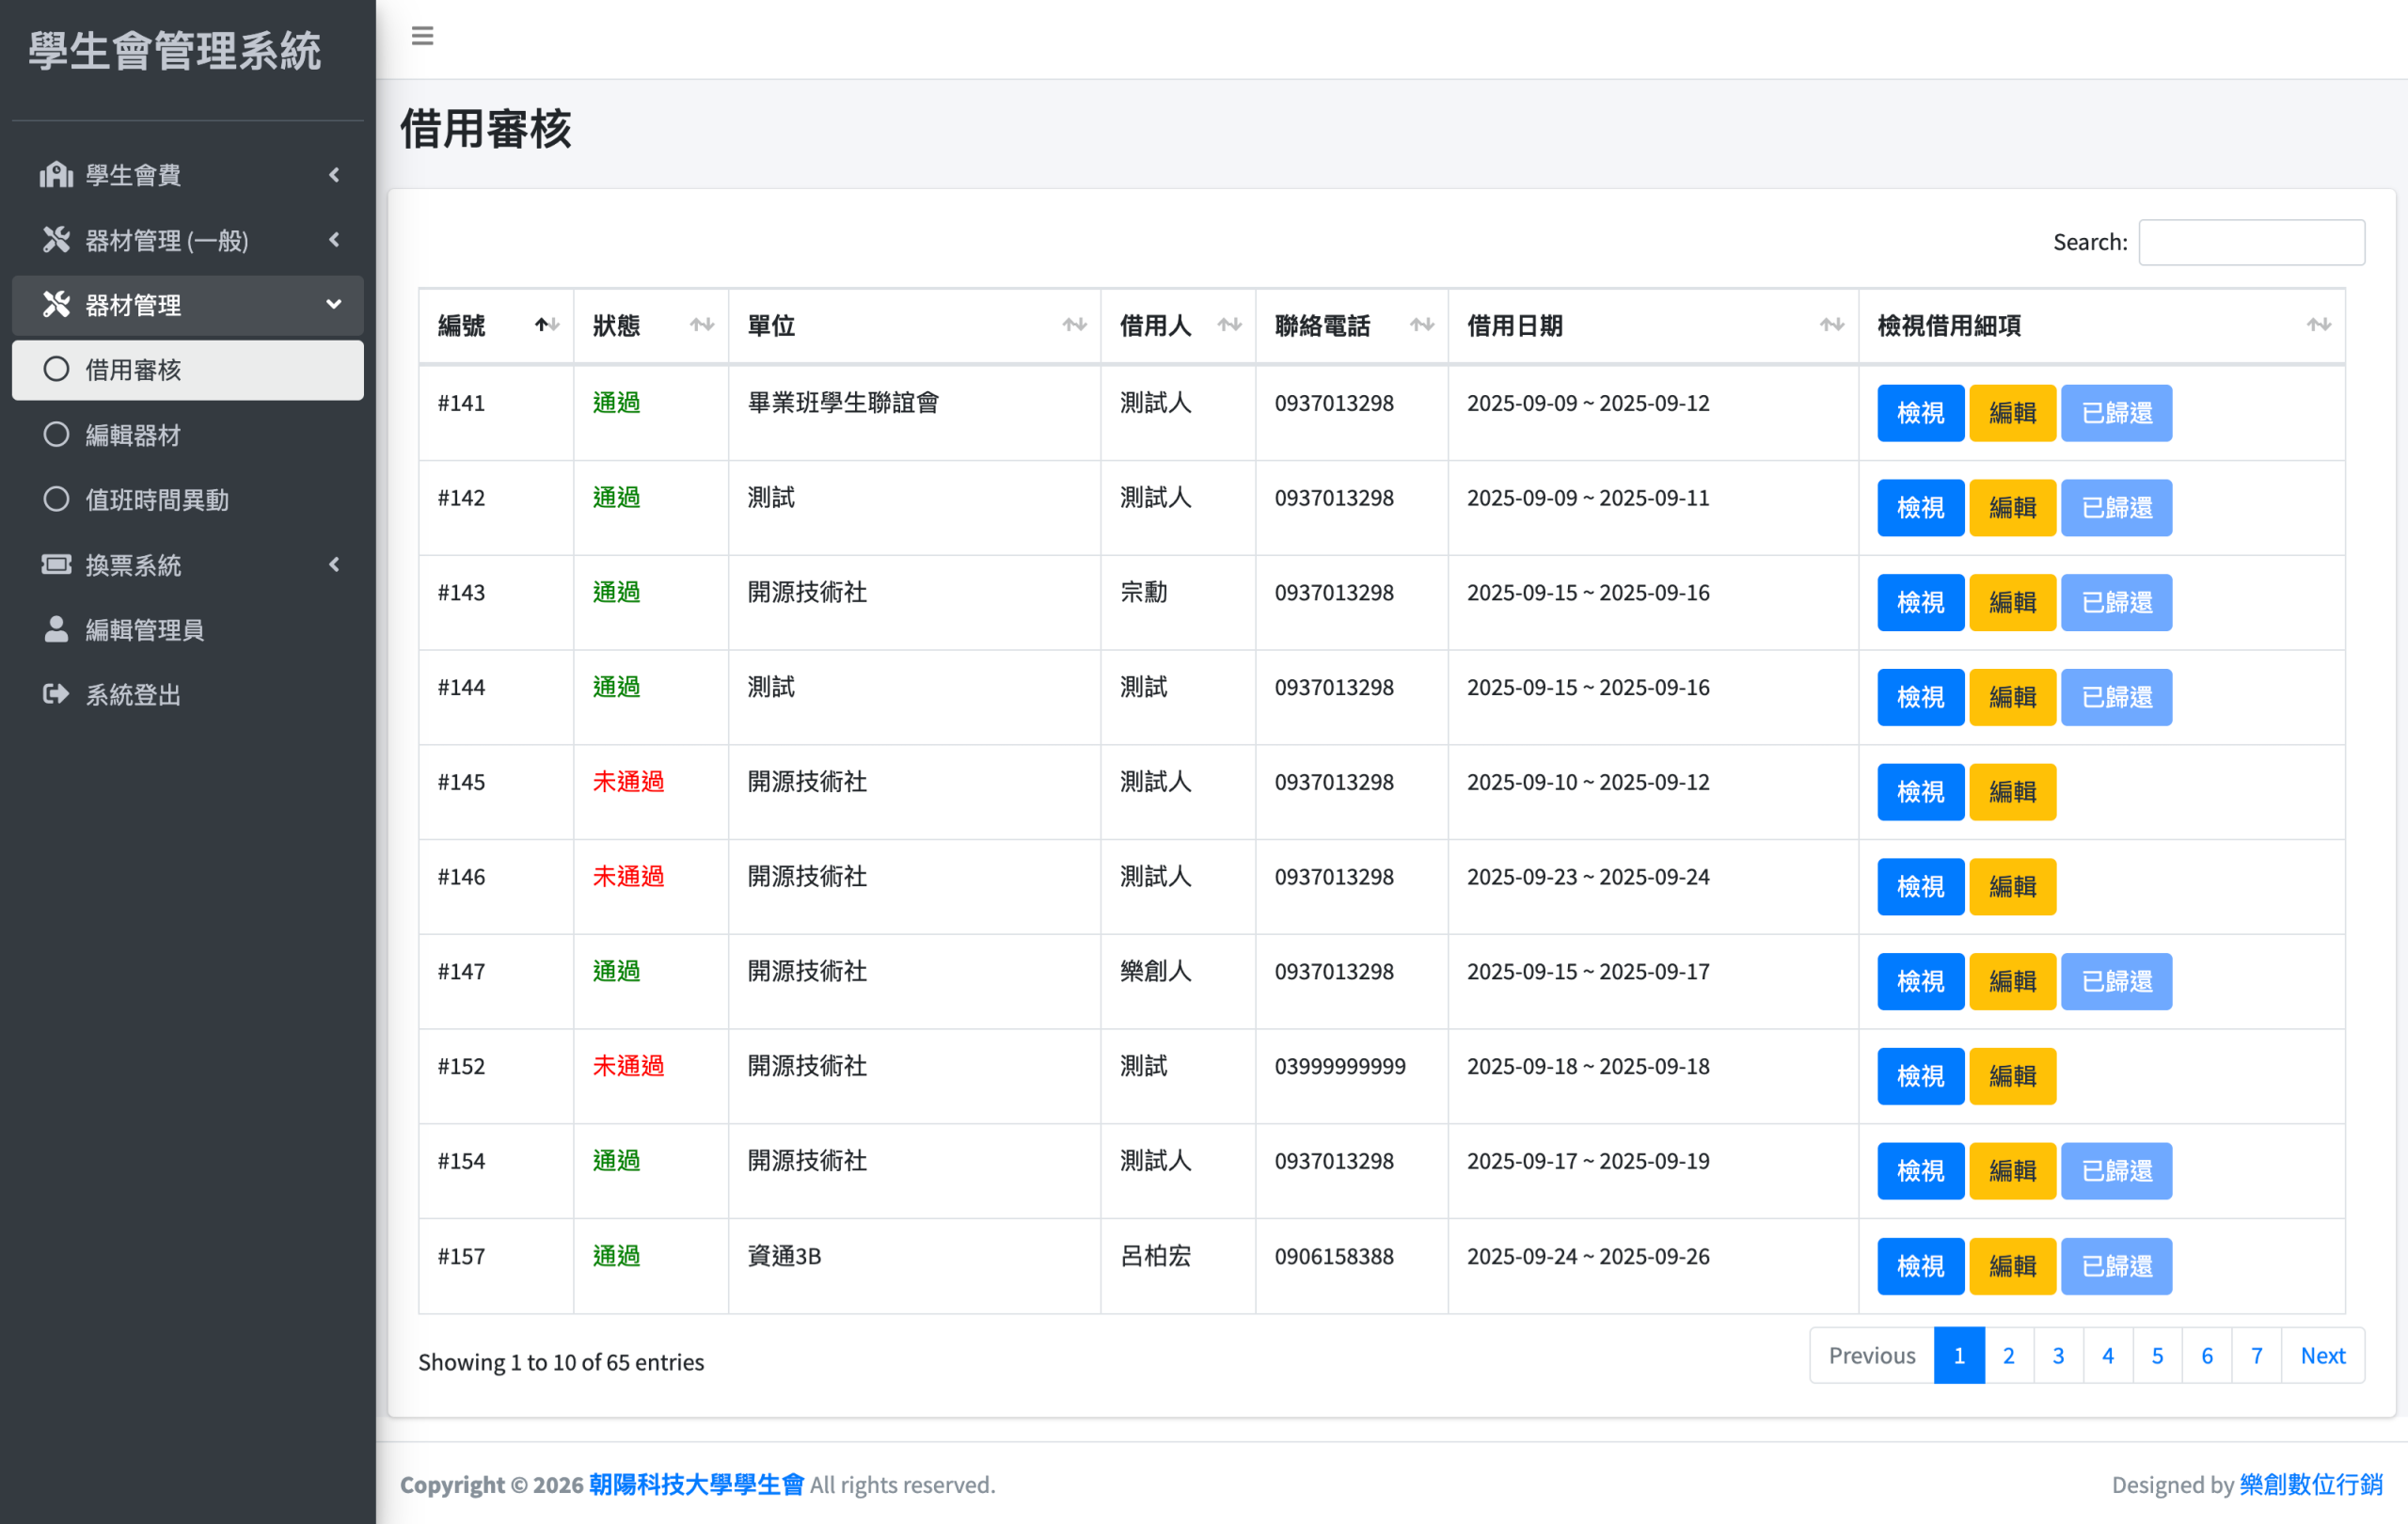Click 已歸還 button for entry #157
This screenshot has width=2408, height=1524.
coord(2116,1266)
